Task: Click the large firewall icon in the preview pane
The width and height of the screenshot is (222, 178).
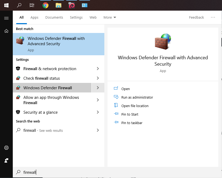Action: pyautogui.click(x=163, y=41)
